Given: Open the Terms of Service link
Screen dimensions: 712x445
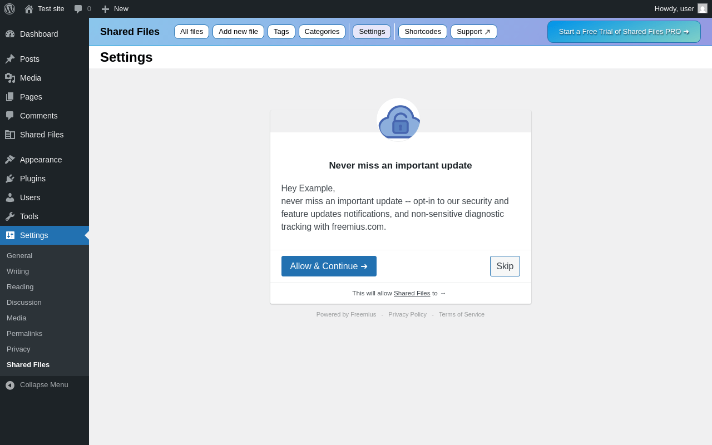Looking at the screenshot, I should (462, 314).
